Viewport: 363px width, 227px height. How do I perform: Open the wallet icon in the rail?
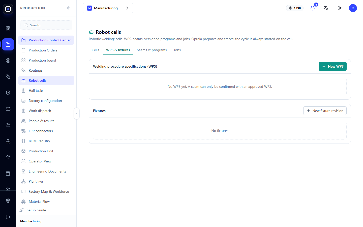(x=8, y=174)
